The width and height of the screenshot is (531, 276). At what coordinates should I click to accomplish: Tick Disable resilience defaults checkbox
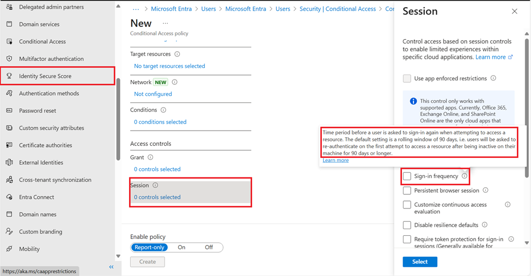point(407,225)
